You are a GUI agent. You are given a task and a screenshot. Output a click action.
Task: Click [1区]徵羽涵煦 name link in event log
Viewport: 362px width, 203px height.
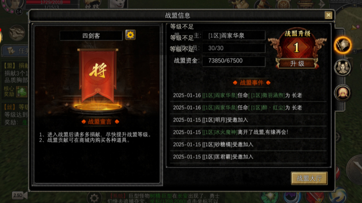coord(267,95)
